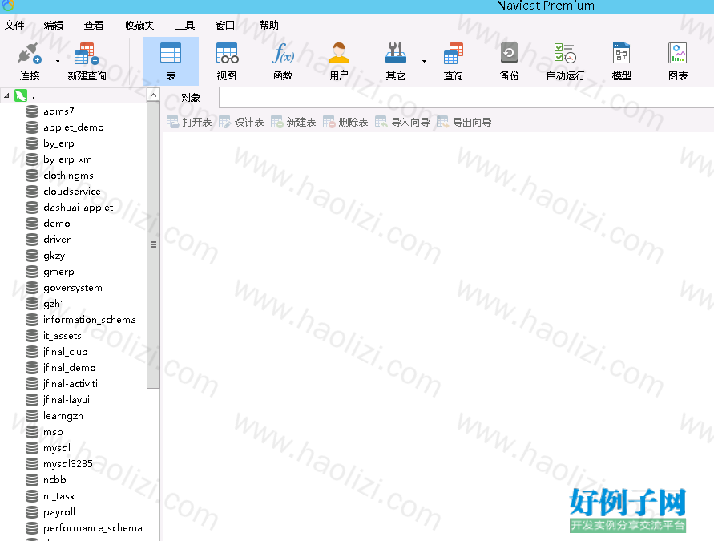
Task: Select the dashuai_applet database
Action: [x=78, y=208]
